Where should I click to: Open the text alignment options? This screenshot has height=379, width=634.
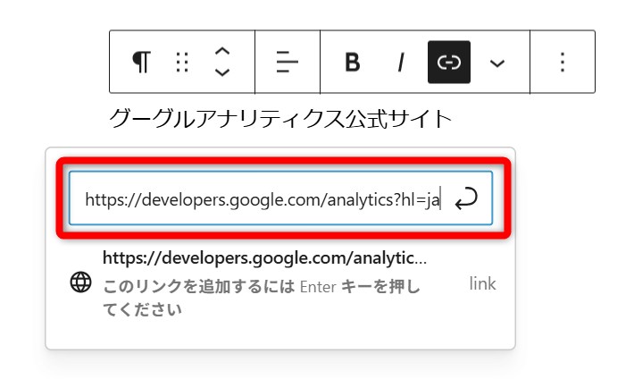click(x=287, y=62)
